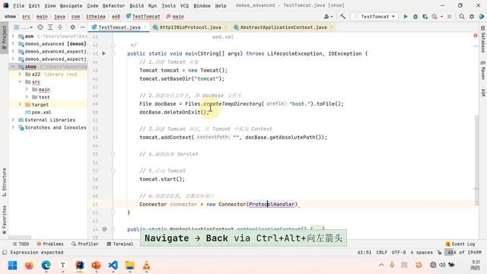Click the stop process square button
Viewport: 487px width, 274px height.
coord(450,17)
